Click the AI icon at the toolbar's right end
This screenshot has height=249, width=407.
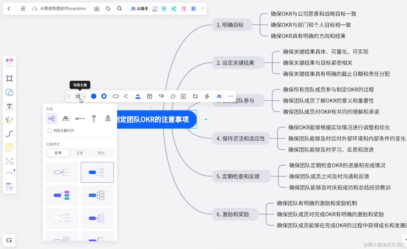[x=219, y=96]
